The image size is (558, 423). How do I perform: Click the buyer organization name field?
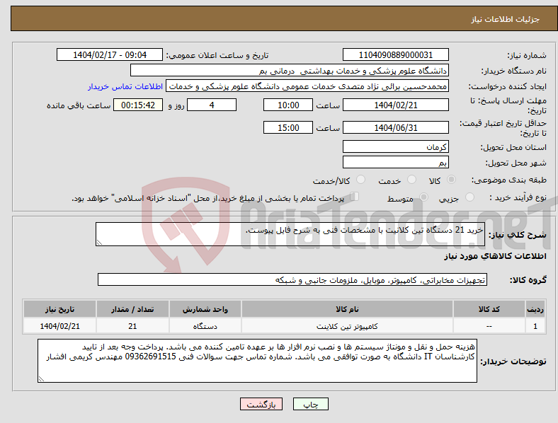click(x=290, y=70)
